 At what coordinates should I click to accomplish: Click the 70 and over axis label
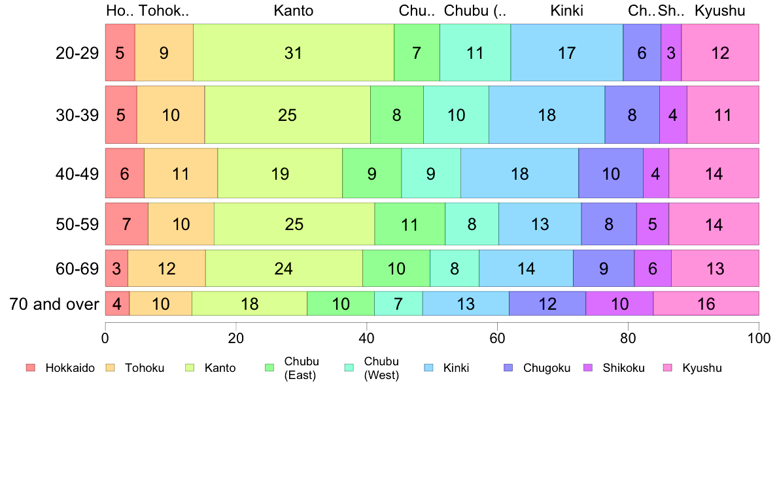[54, 304]
